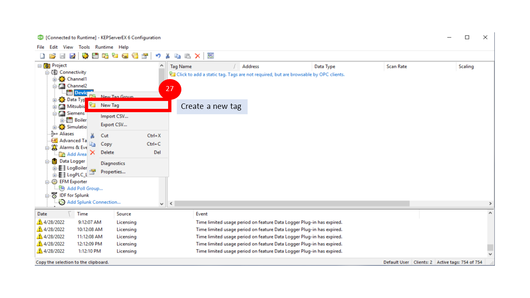Select Diagnostics in context menu
This screenshot has height=298, width=530.
click(x=128, y=163)
